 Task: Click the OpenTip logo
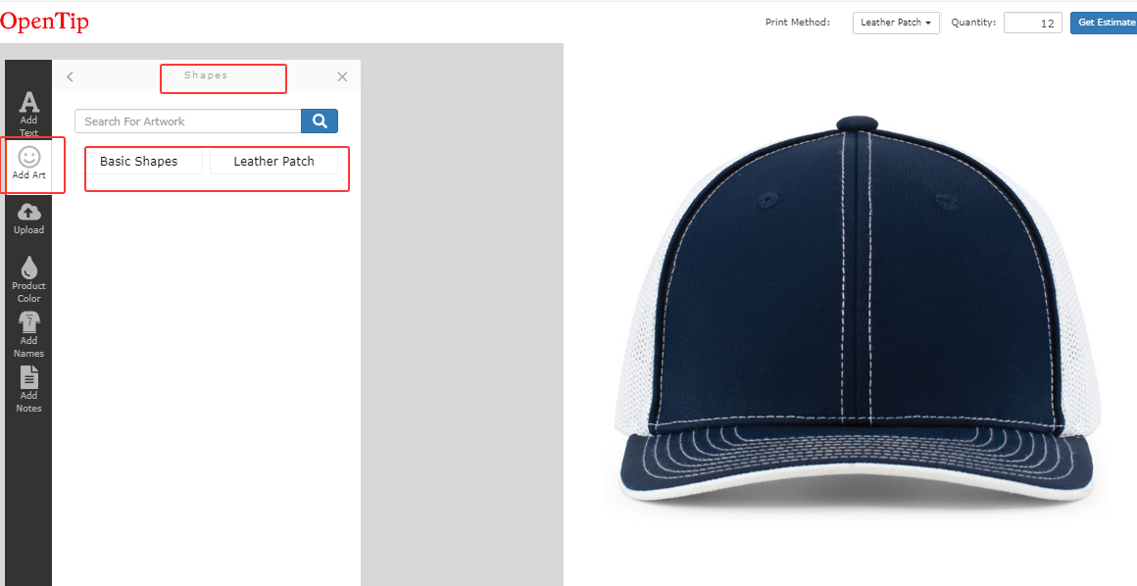point(44,22)
